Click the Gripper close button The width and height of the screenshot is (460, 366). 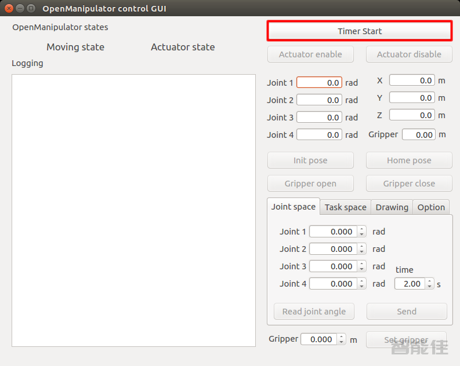pyautogui.click(x=409, y=184)
